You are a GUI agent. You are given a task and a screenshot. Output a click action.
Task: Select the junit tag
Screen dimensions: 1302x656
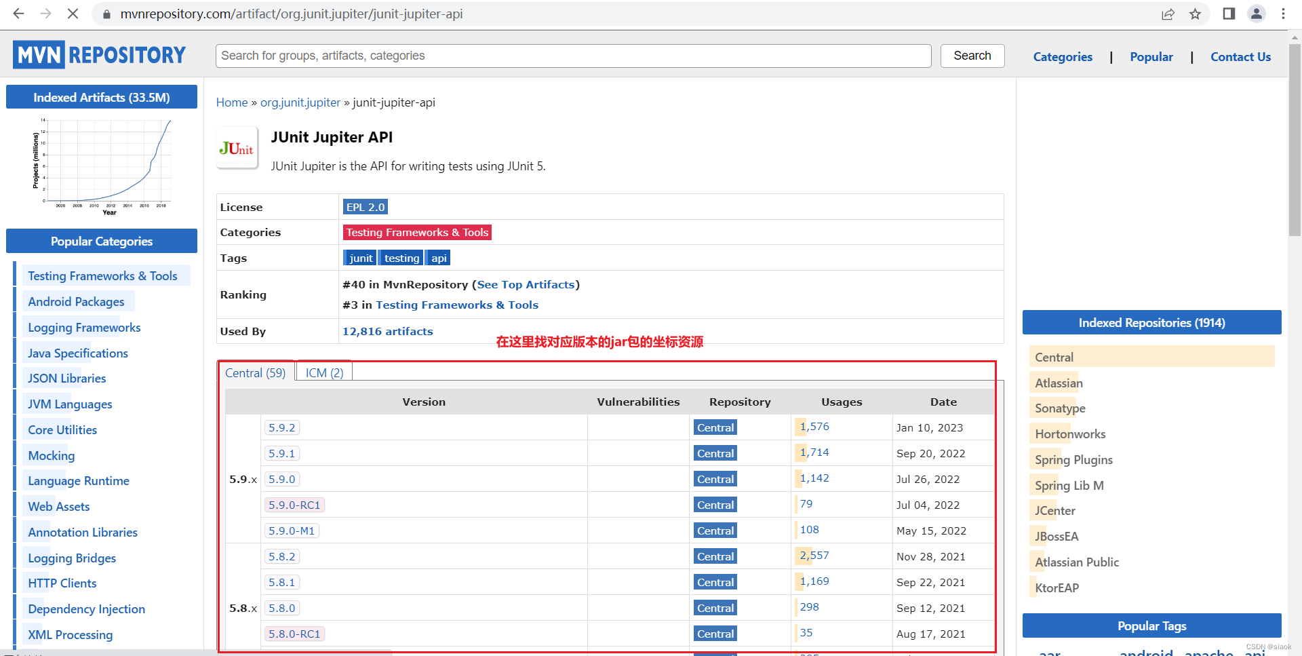[360, 258]
